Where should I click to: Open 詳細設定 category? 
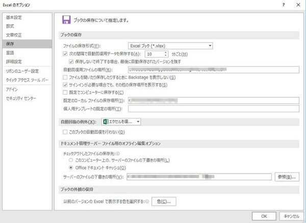[28, 62]
